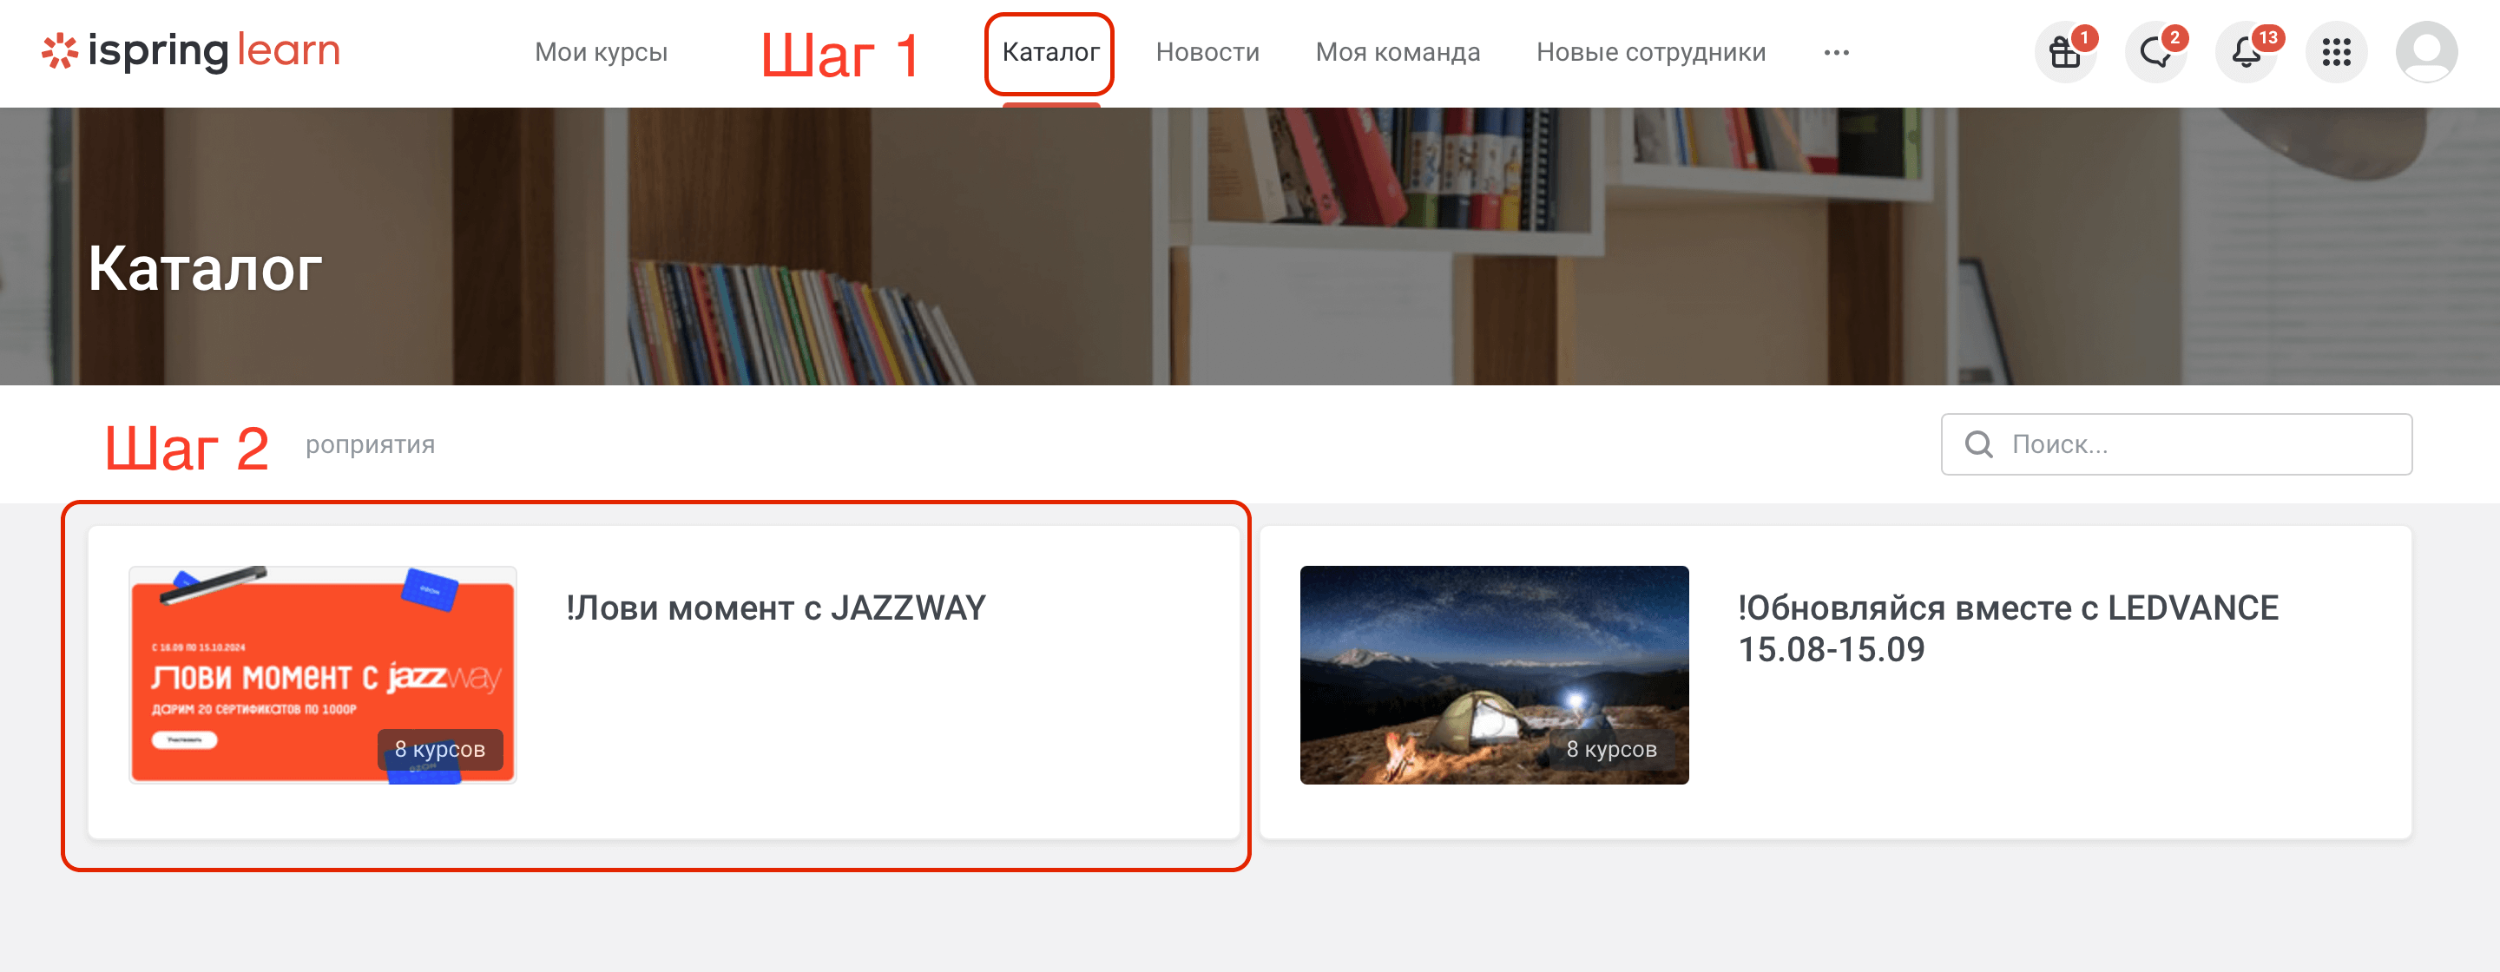Go to the Мои курсы tab
This screenshot has height=972, width=2500.
pyautogui.click(x=601, y=52)
